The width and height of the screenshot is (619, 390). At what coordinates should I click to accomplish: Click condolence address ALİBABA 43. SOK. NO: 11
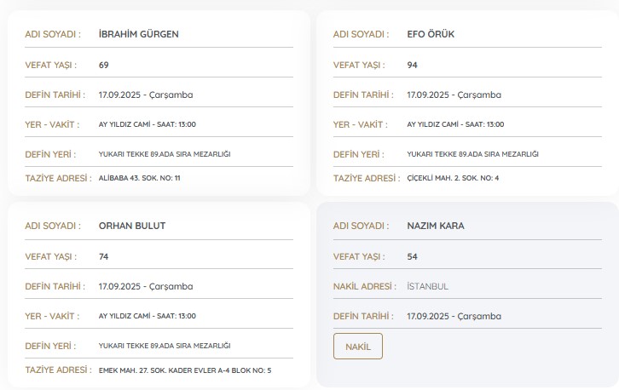140,178
